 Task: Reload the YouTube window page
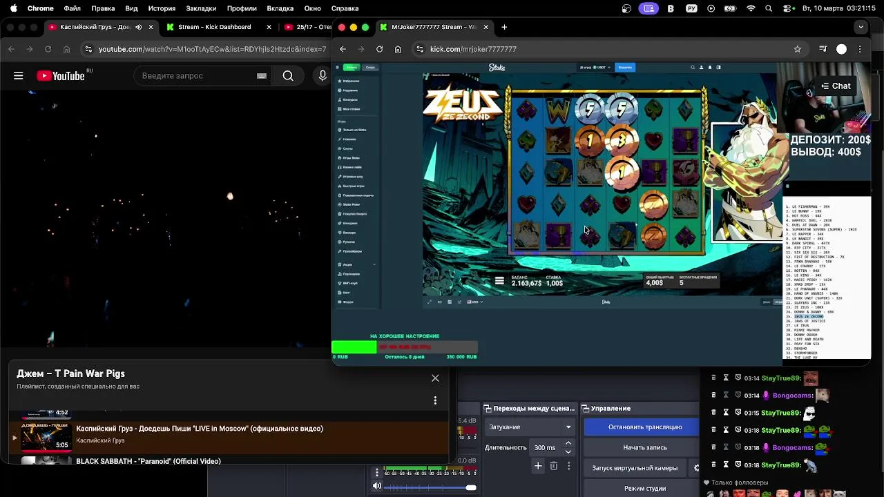tap(48, 49)
